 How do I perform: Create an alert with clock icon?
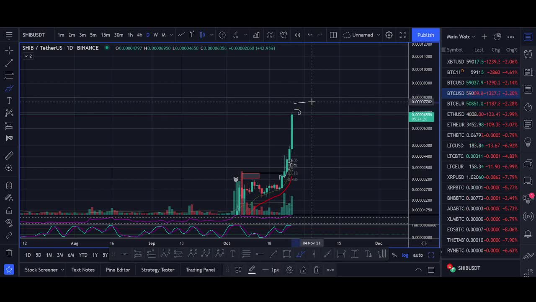click(x=284, y=35)
